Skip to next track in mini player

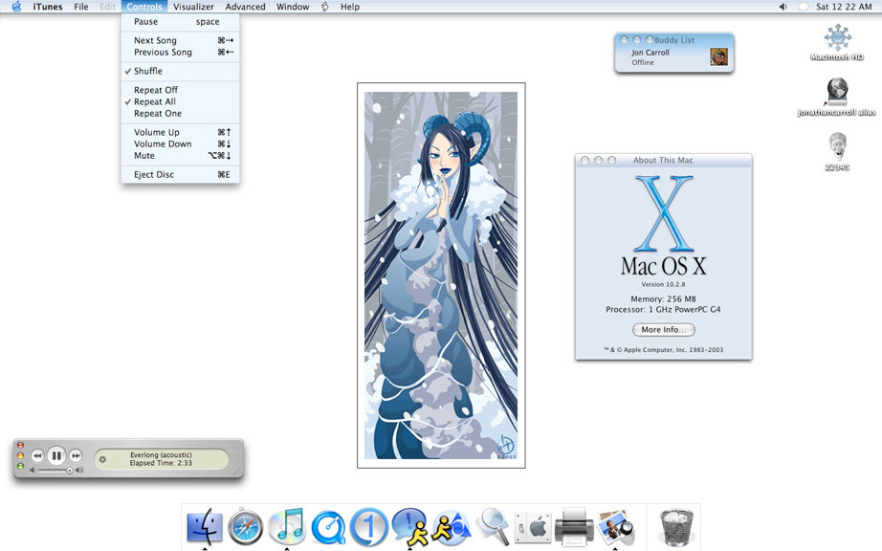(x=76, y=455)
